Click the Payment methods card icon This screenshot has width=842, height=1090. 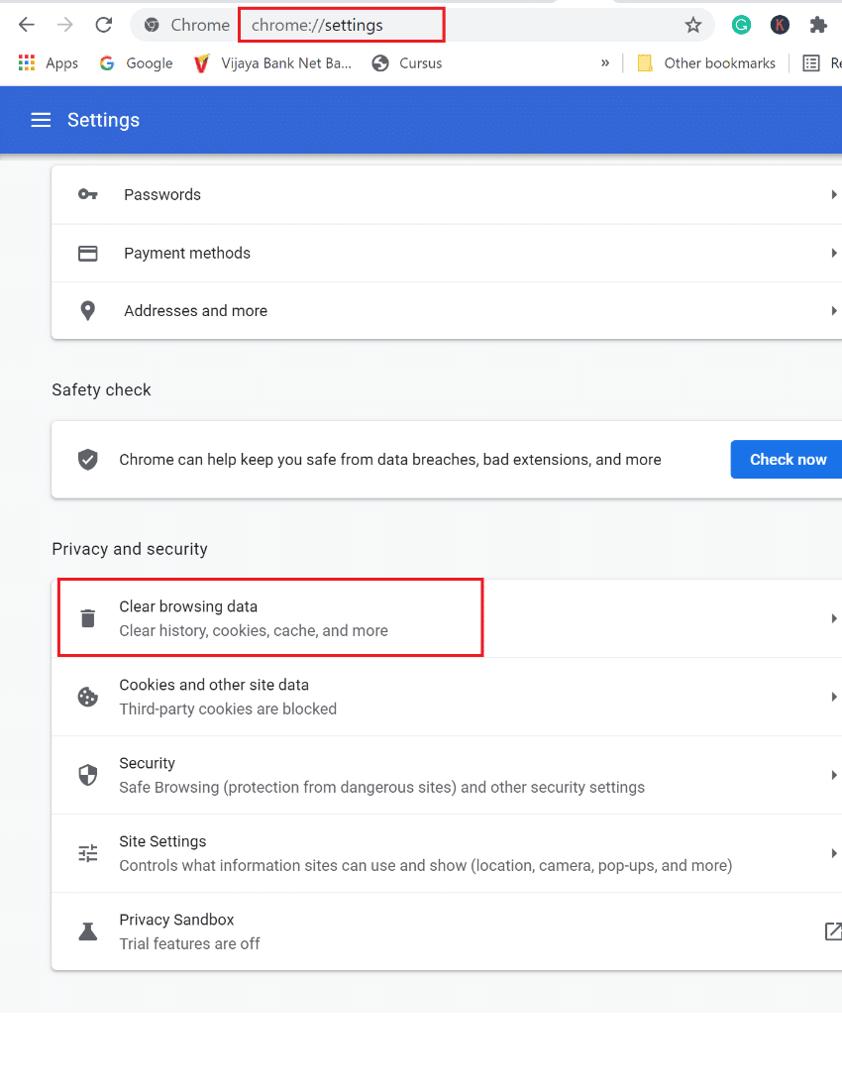(87, 253)
